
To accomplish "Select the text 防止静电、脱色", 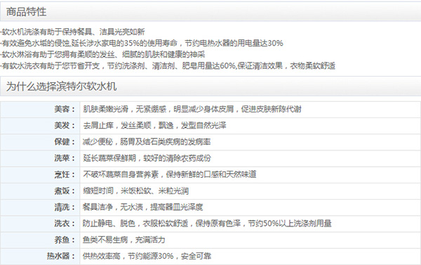I will [109, 224].
